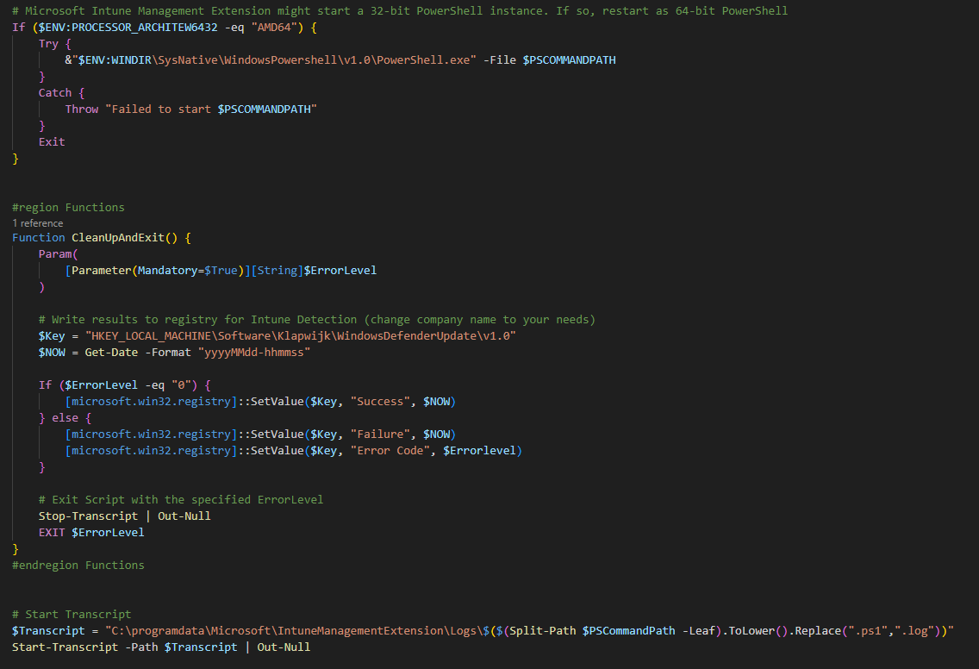The height and width of the screenshot is (669, 979).
Task: Click the '$Transcript =' variable assignment
Action: click(55, 631)
